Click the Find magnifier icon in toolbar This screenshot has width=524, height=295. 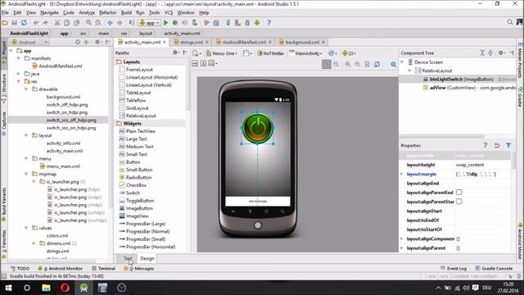(x=88, y=23)
